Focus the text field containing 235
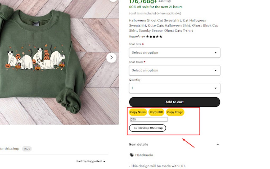The image size is (270, 169). 149,119
